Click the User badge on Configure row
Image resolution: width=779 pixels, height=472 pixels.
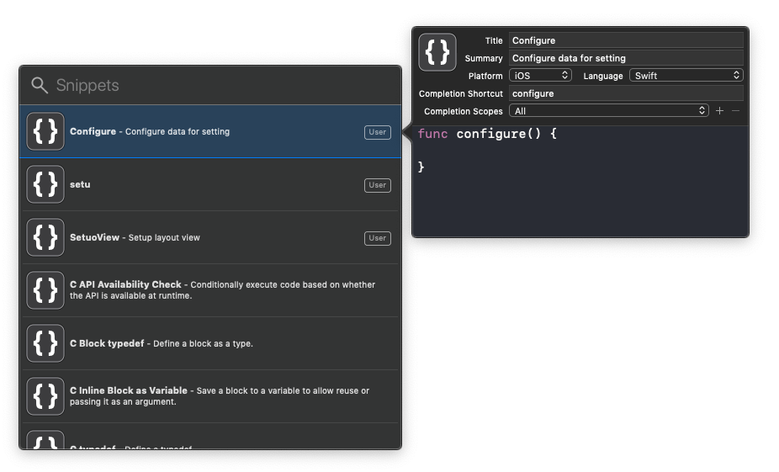point(377,132)
